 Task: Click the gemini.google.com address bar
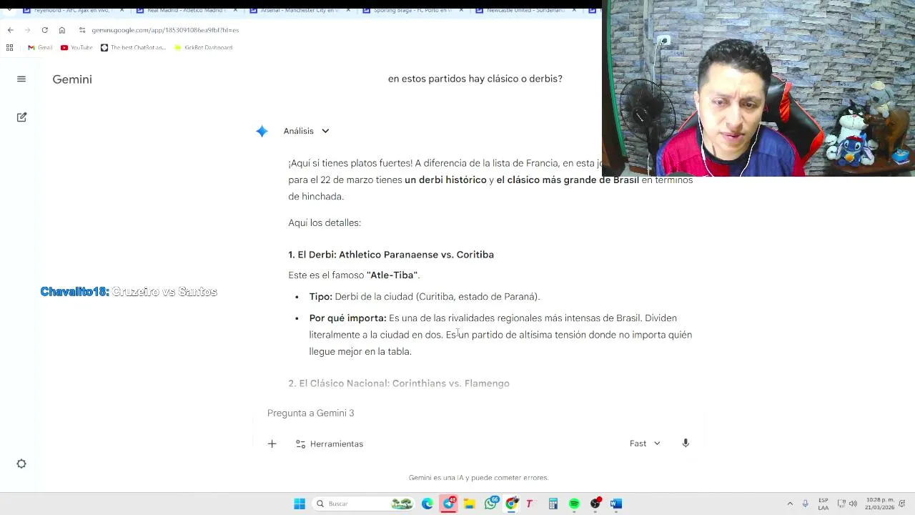point(165,30)
